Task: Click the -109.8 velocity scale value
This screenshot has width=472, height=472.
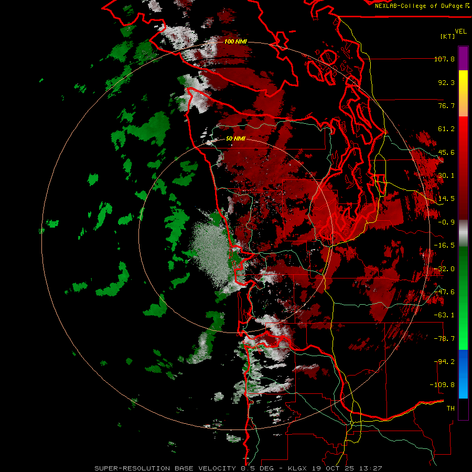Action: tap(443, 385)
